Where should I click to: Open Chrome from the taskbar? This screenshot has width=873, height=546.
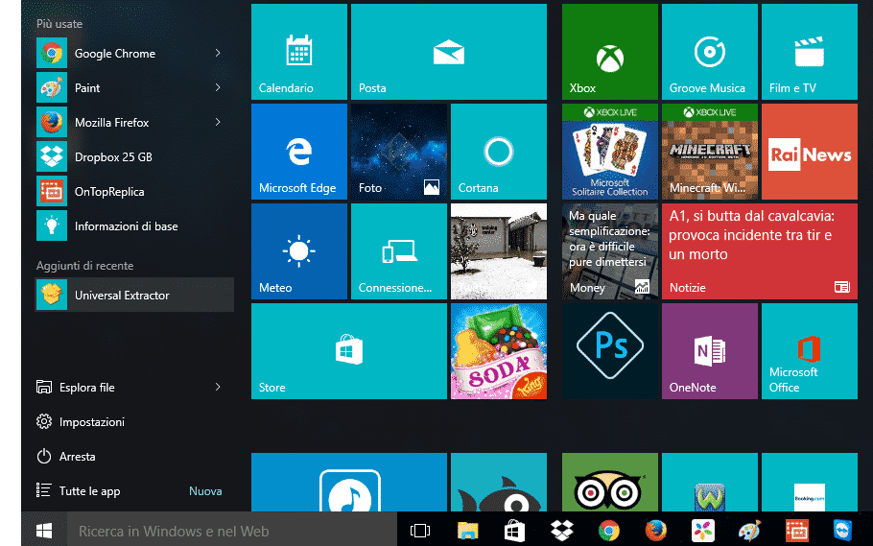pos(608,531)
